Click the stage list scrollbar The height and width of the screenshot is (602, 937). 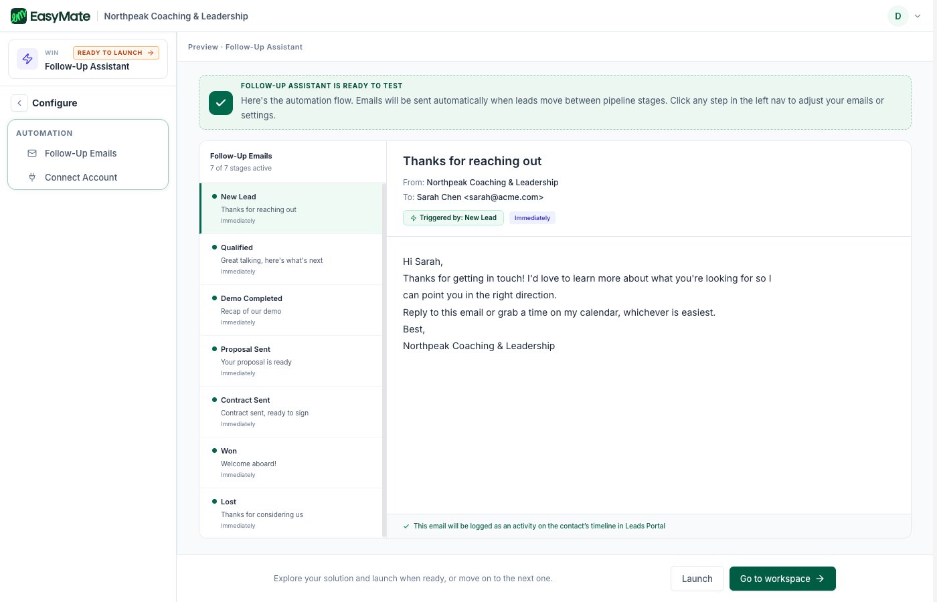[x=384, y=360]
